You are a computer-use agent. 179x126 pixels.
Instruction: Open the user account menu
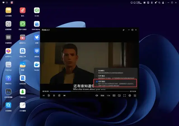(x=163, y=3)
